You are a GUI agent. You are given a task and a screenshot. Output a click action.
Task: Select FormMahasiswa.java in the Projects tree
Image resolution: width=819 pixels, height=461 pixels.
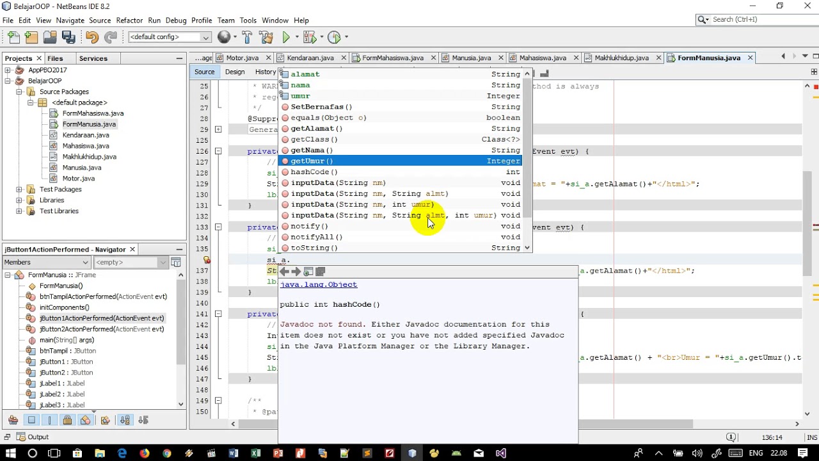(x=93, y=113)
